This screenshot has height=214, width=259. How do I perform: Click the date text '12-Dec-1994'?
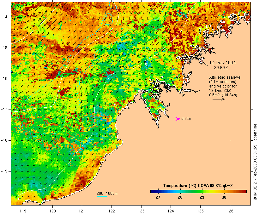click(x=222, y=63)
